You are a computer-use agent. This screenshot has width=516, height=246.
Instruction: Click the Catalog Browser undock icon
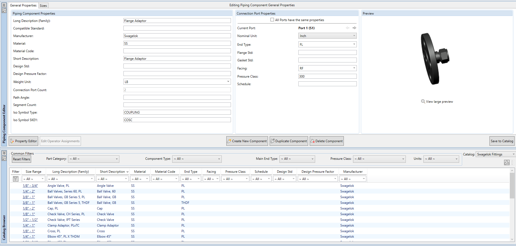coord(4,158)
